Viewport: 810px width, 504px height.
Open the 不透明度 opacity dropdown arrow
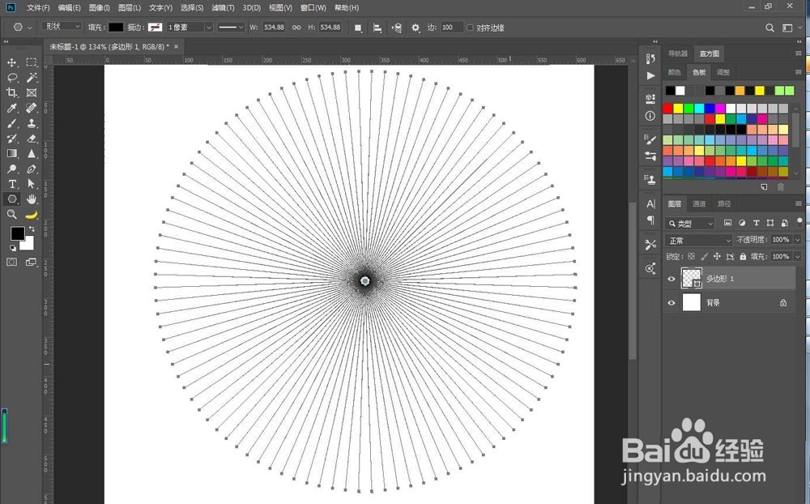(x=798, y=240)
